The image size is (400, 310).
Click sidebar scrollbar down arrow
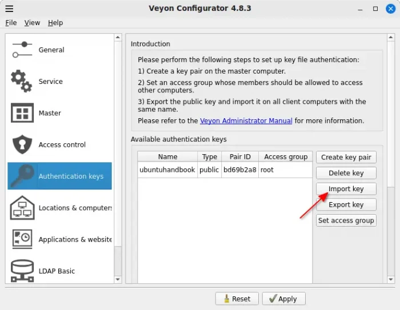(x=118, y=279)
